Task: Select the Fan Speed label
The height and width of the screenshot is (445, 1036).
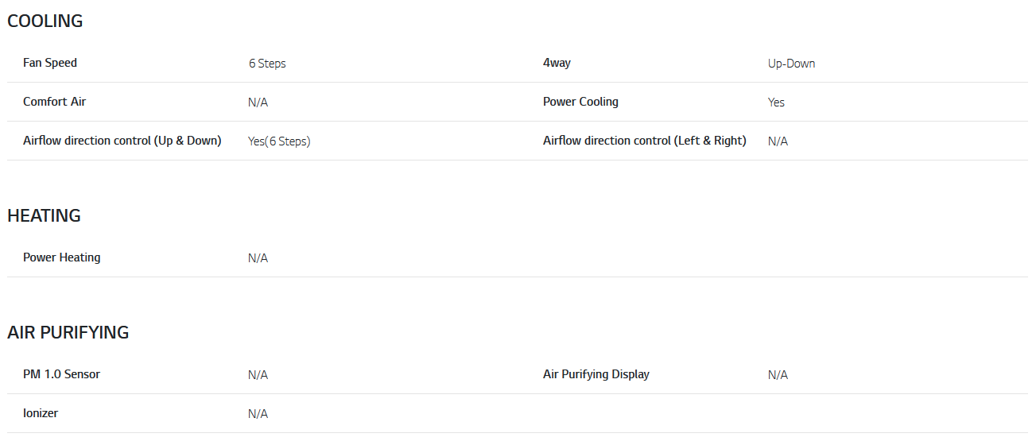Action: (x=50, y=63)
